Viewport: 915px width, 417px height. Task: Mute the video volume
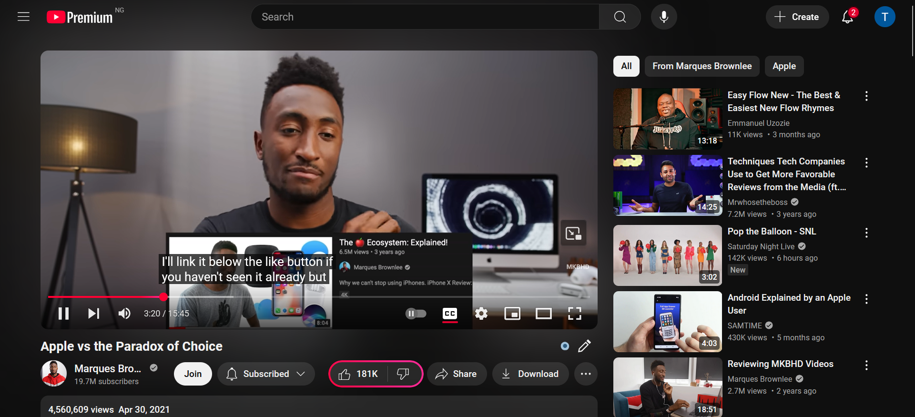(x=124, y=313)
